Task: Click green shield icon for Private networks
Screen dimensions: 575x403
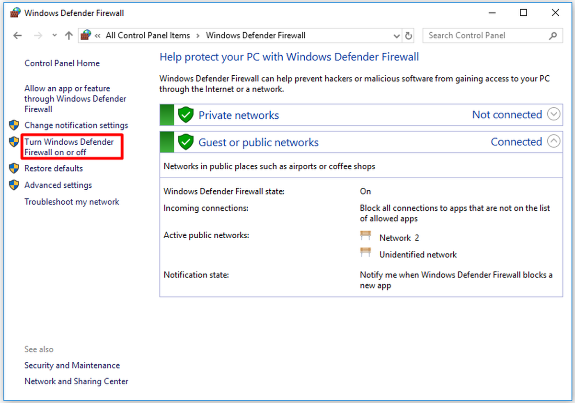Action: 185,115
